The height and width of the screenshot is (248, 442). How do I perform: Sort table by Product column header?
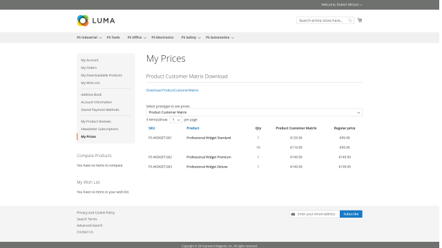coord(193,128)
